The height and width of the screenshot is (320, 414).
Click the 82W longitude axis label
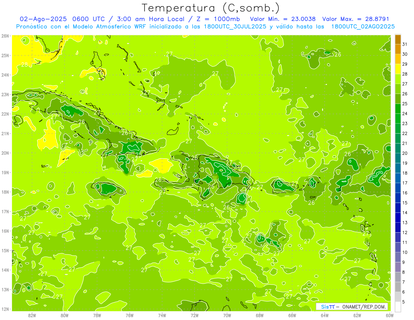32,315
